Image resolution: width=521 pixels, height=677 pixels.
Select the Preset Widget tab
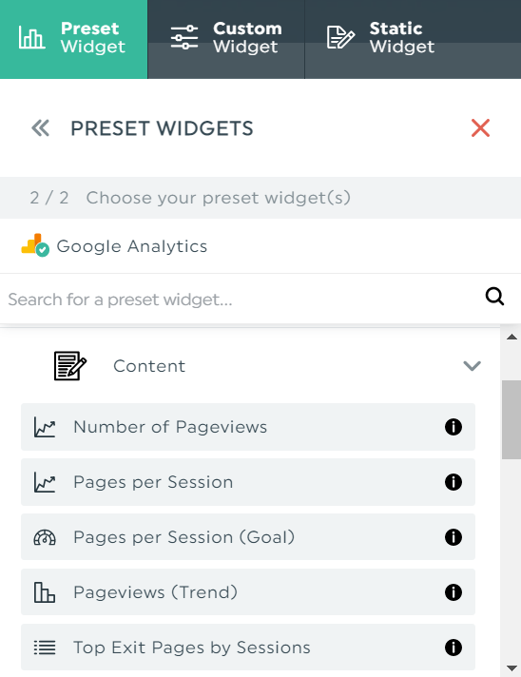click(x=74, y=39)
